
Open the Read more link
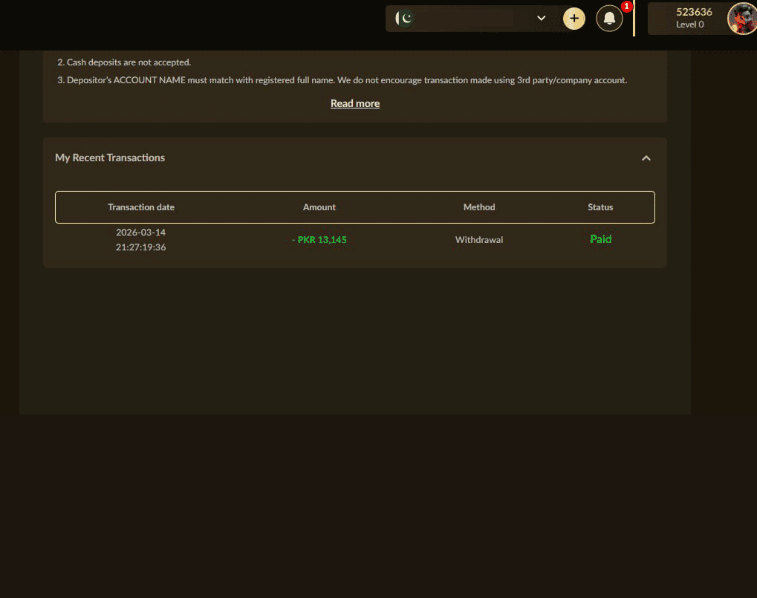click(x=355, y=103)
